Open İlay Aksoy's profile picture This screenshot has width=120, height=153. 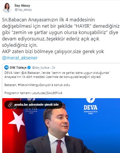[x=7, y=8]
